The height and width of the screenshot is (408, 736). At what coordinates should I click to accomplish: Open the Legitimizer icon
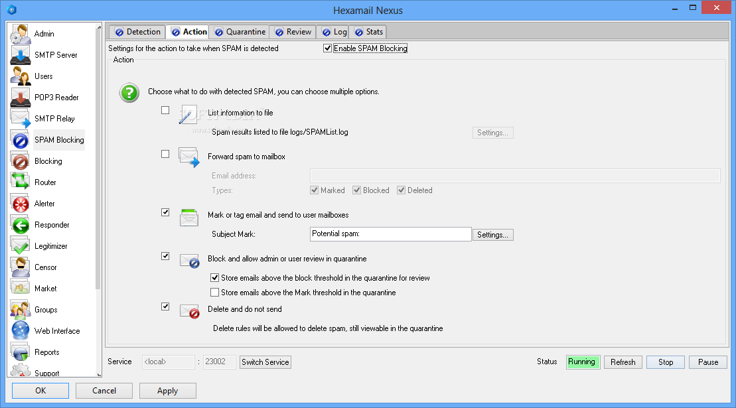21,246
